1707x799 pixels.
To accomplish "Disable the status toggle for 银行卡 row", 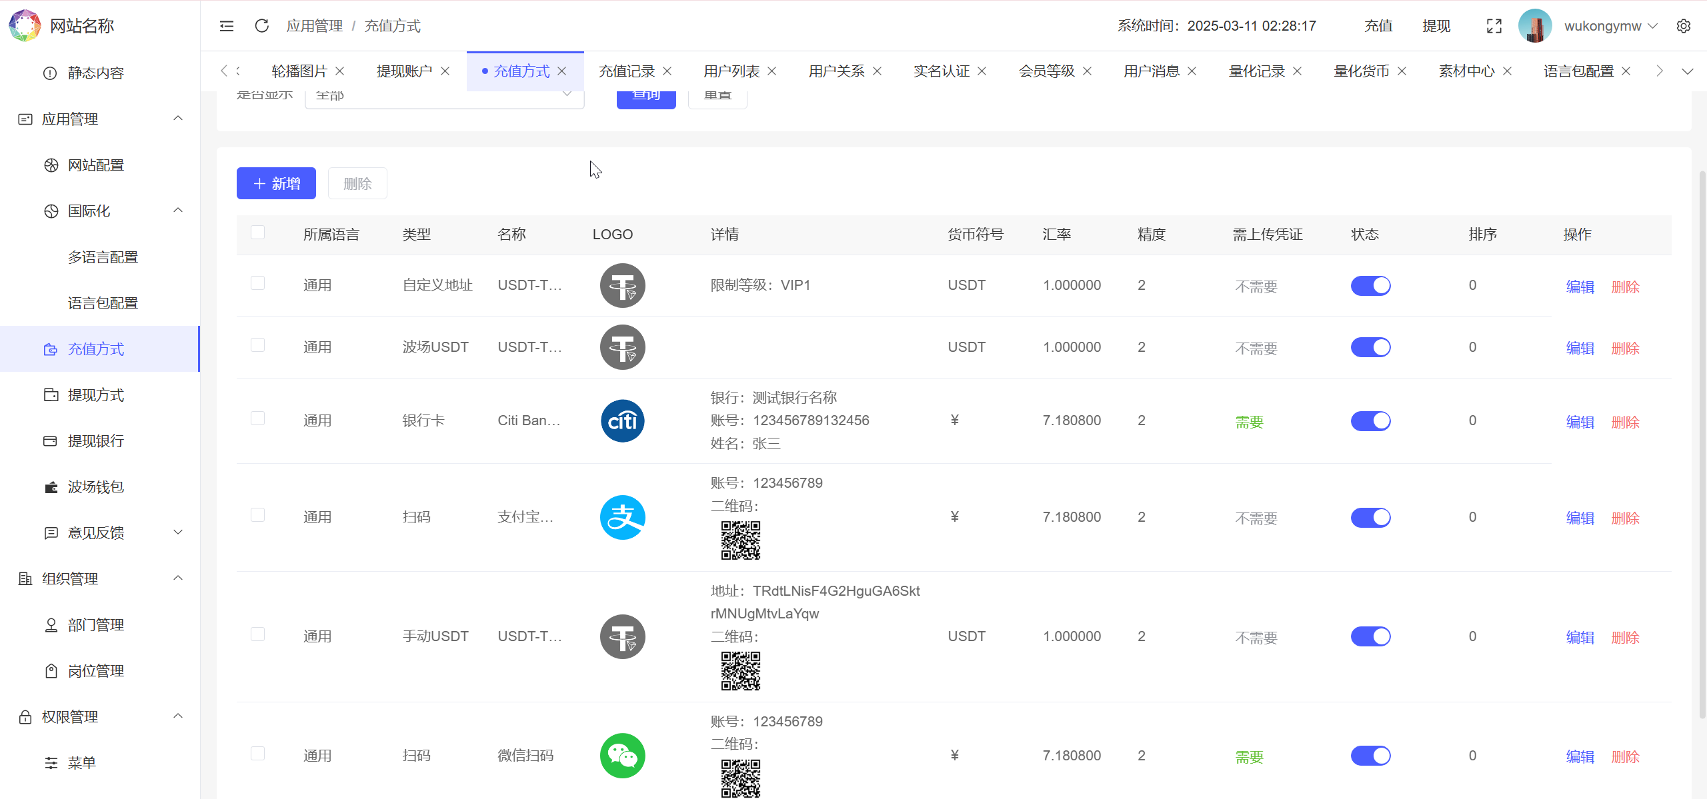I will (1370, 420).
